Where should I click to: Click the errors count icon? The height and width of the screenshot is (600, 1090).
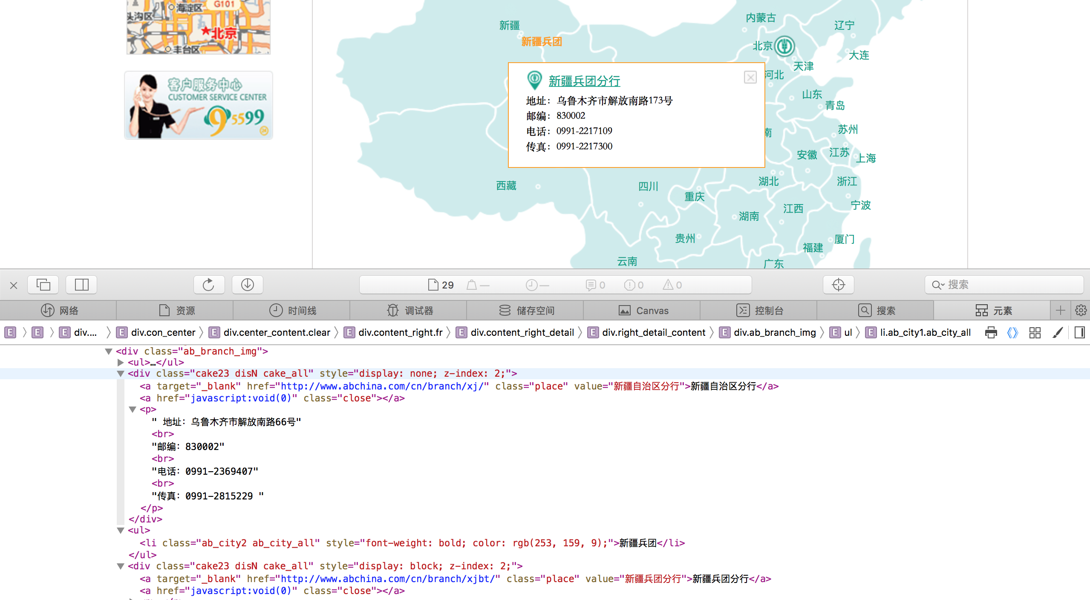[634, 285]
